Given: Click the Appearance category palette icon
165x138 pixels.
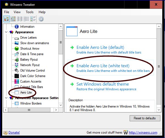Looking at the screenshot, I should pos(12,32).
